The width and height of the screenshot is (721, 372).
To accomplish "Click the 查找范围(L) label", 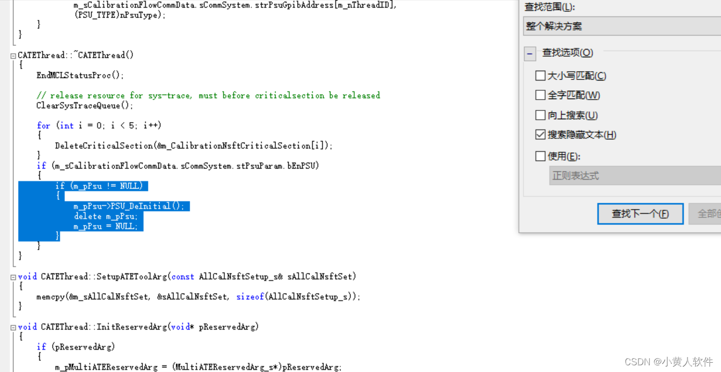I will tap(549, 7).
